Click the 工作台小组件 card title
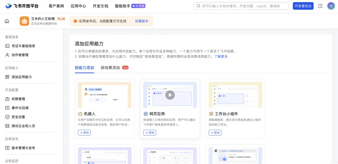 [226, 114]
